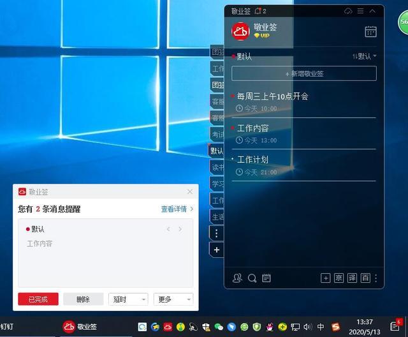Click the reminder time 今天 21:00
Viewport: 408px width, 337px height.
point(256,172)
